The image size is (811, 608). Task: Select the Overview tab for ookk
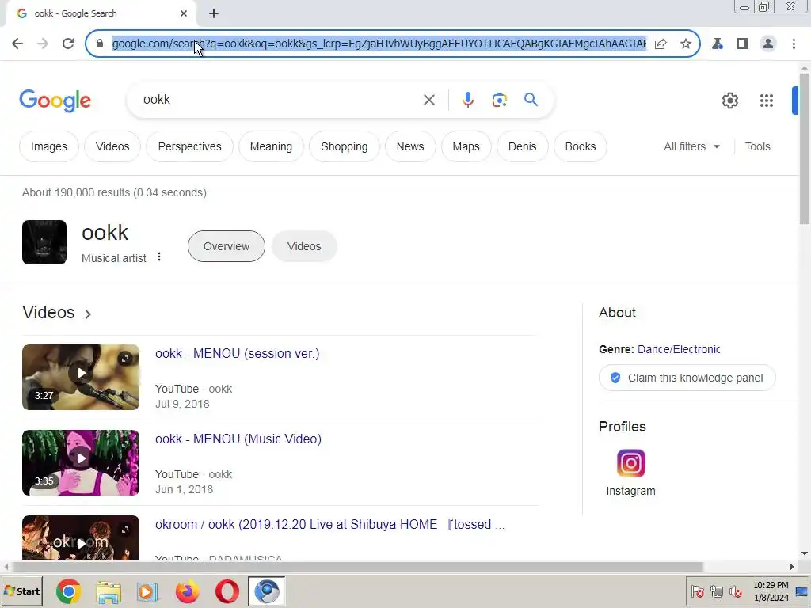[226, 246]
